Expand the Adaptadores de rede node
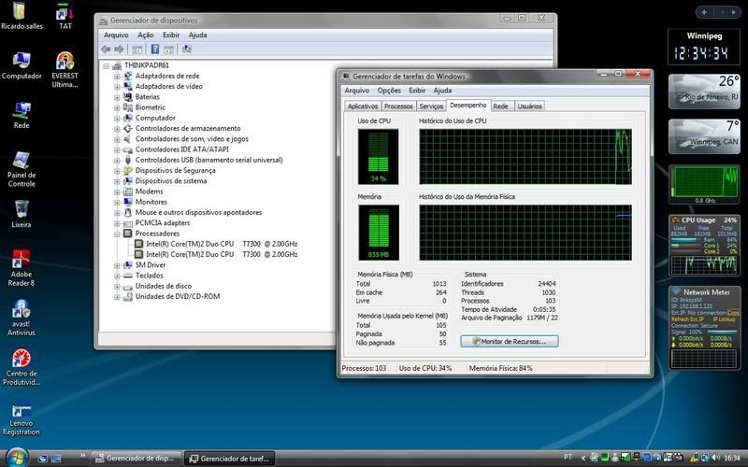Screen dimensions: 748x467 [x=118, y=76]
